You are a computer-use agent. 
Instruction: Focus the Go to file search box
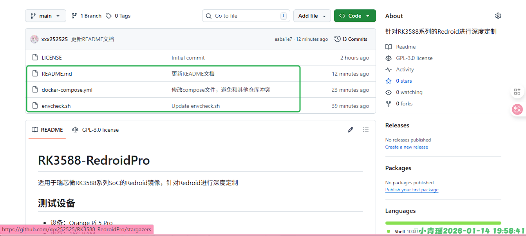(246, 16)
